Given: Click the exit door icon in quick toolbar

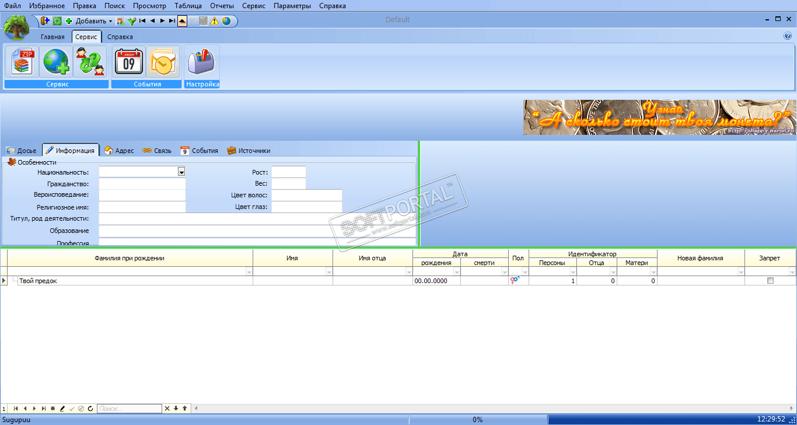Looking at the screenshot, I should tap(45, 21).
